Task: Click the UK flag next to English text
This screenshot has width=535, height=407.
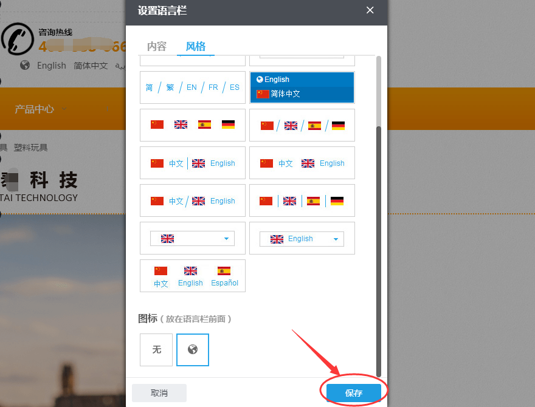Action: coord(198,163)
